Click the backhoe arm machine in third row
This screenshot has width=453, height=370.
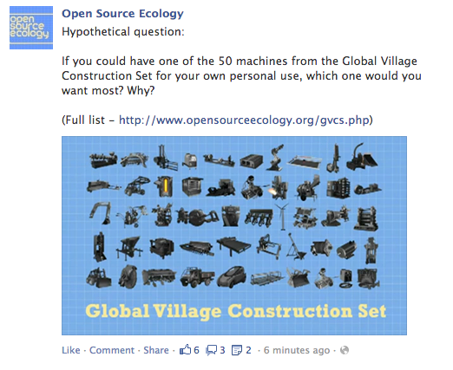[x=100, y=214]
